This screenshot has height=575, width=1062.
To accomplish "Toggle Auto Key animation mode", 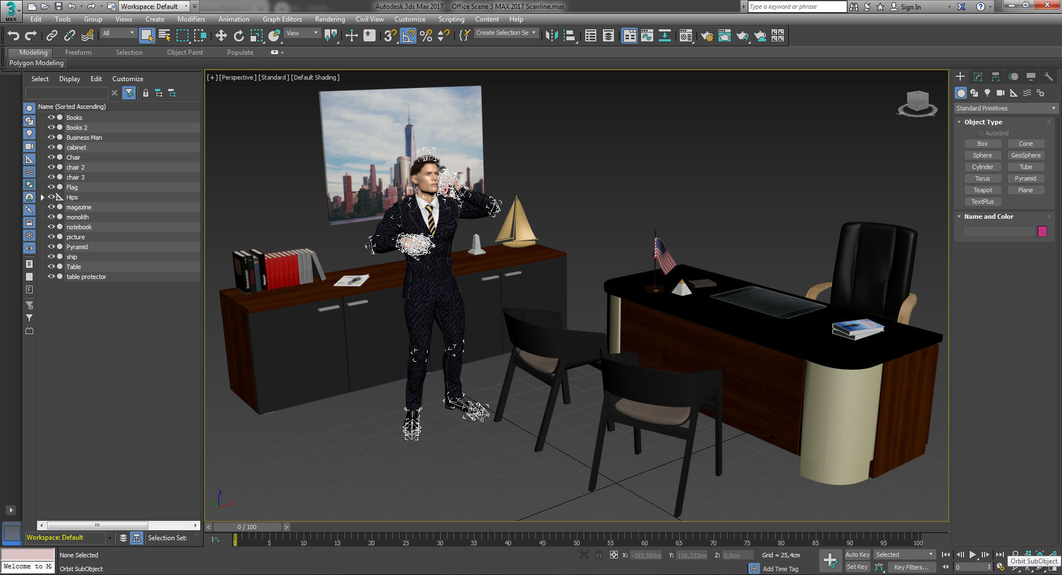I will coord(857,555).
